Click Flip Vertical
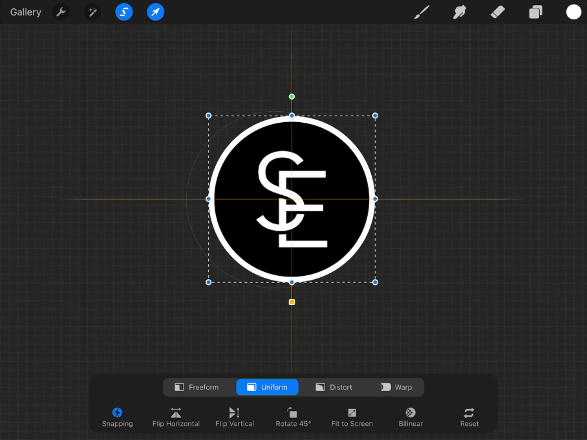Screen dimensions: 587x440 click(235, 417)
